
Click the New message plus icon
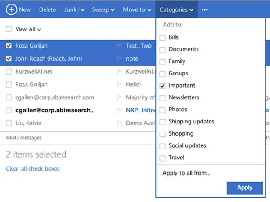pos(11,9)
